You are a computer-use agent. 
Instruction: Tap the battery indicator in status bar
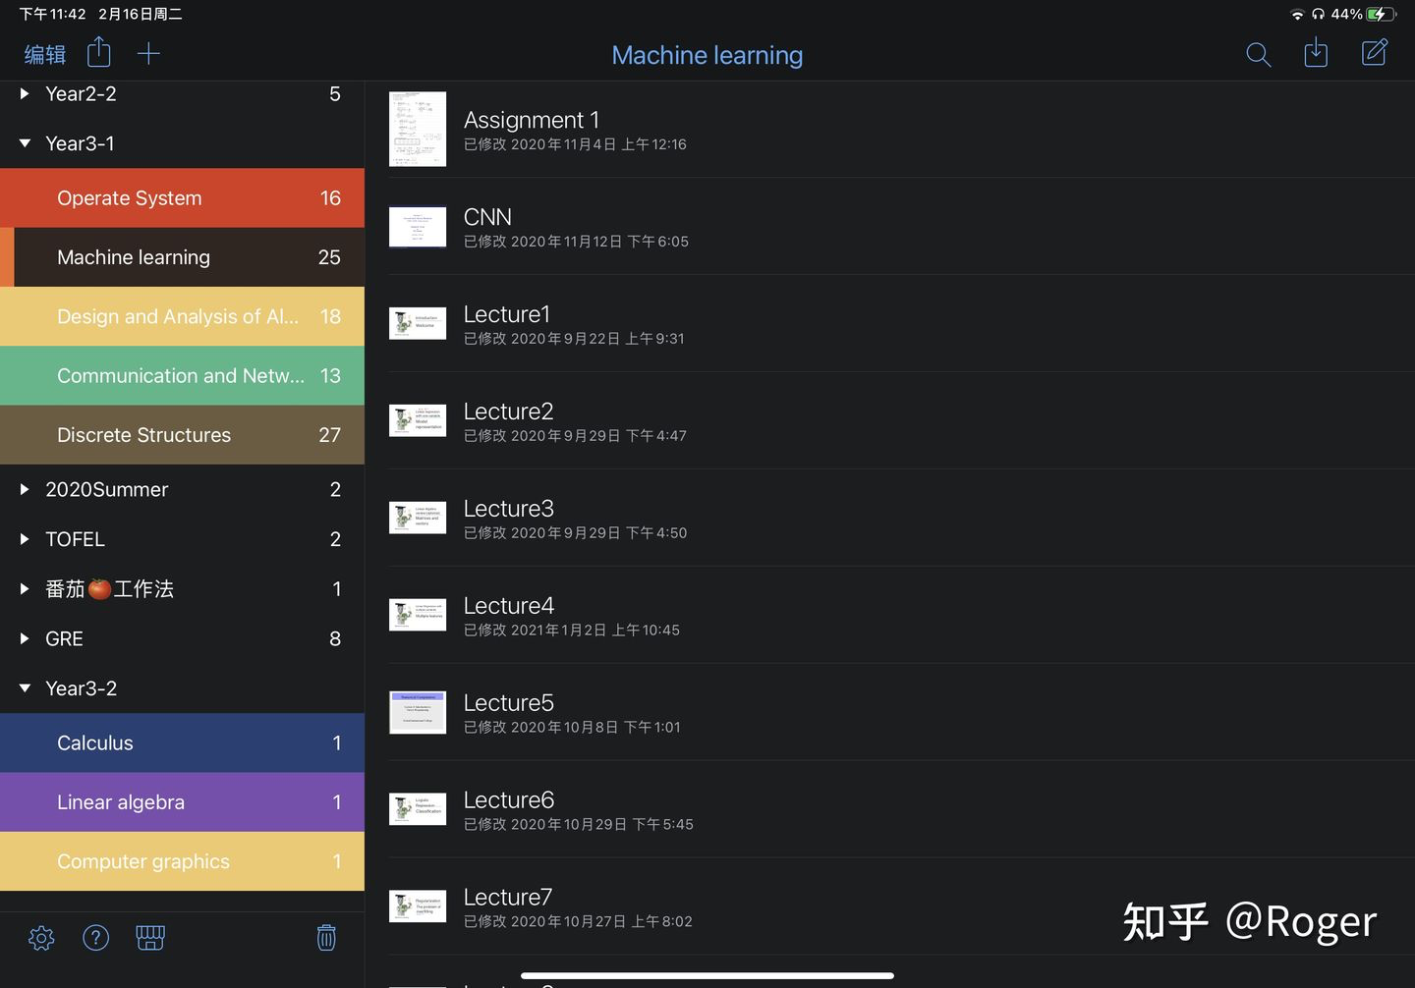click(x=1381, y=14)
